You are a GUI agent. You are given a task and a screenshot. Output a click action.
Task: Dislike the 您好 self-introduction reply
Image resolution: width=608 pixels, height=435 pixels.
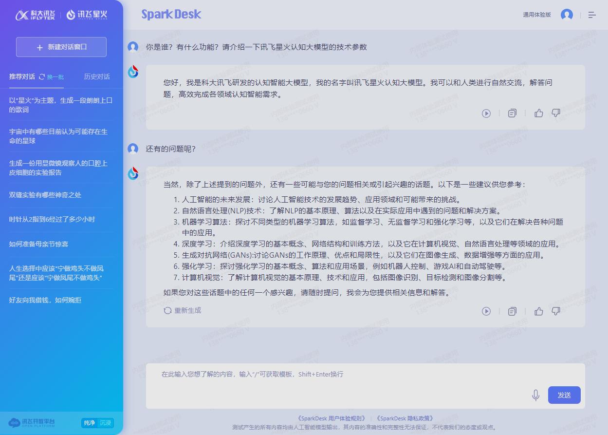[x=556, y=113]
